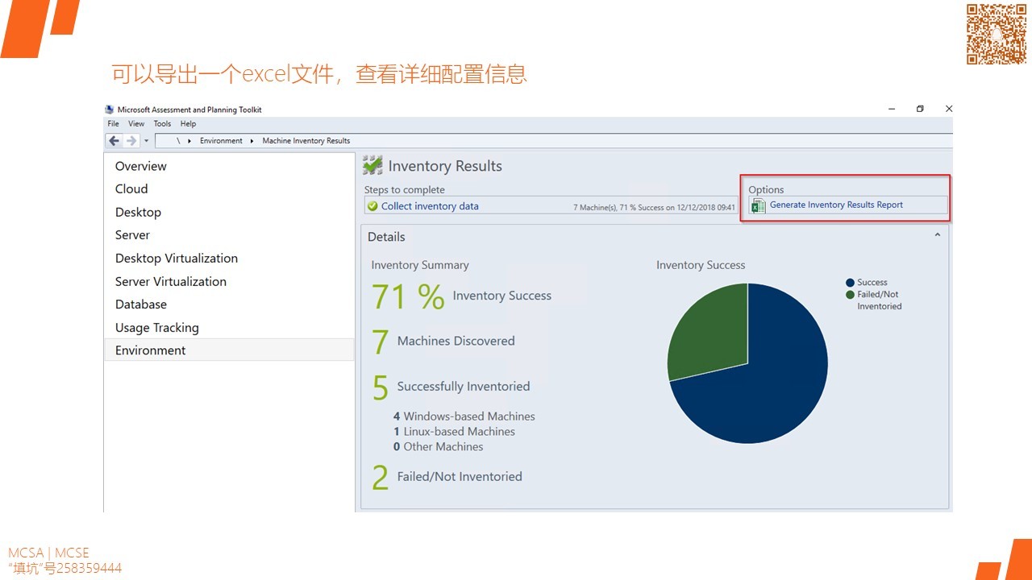1032x580 pixels.
Task: Restore down the MAP Toolkit window
Action: tap(920, 109)
